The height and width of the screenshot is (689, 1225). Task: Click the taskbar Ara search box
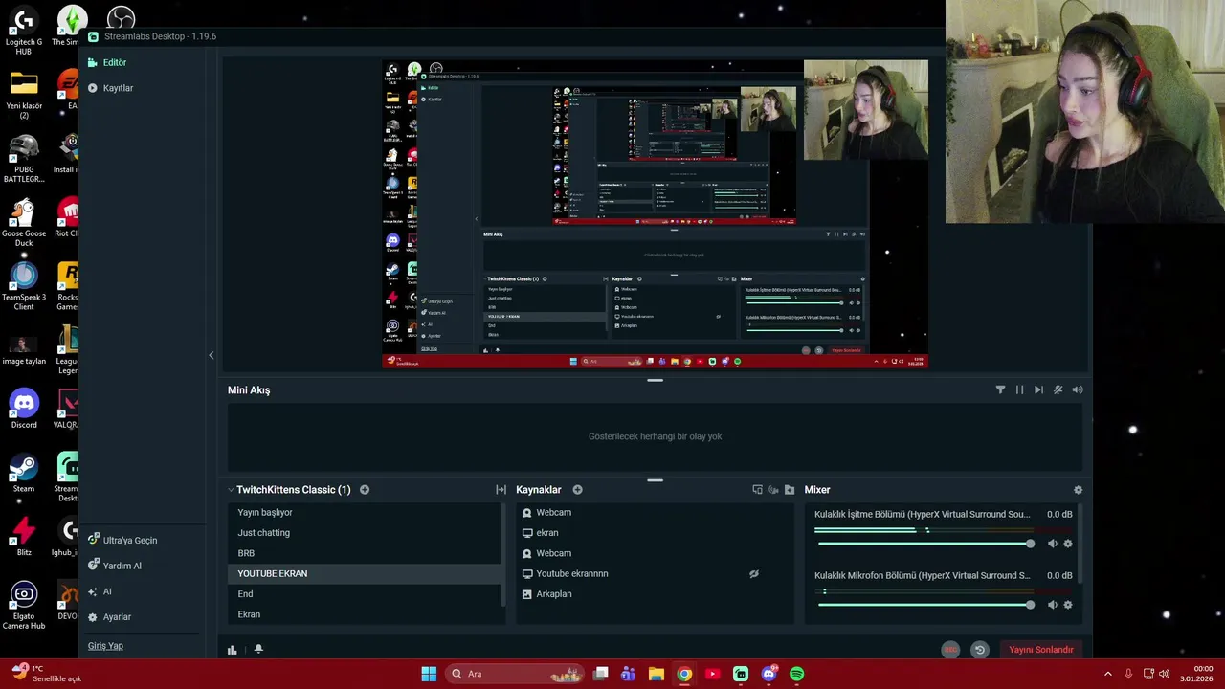tap(517, 674)
